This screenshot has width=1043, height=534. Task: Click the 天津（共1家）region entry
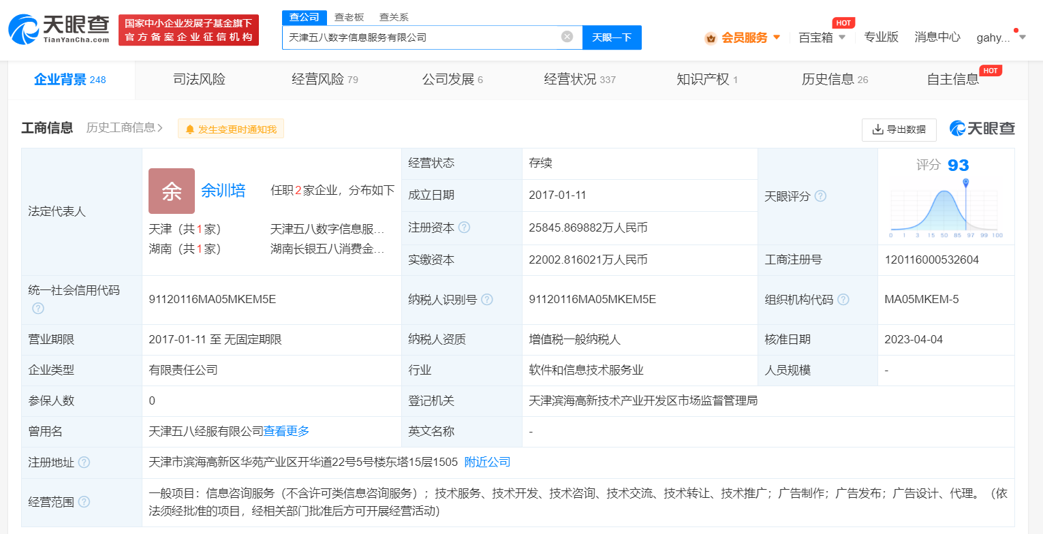(185, 229)
